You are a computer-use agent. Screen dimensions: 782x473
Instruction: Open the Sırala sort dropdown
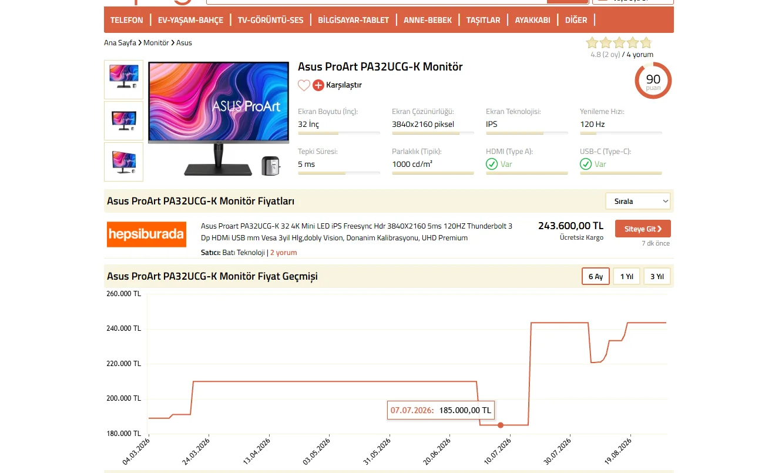click(638, 201)
